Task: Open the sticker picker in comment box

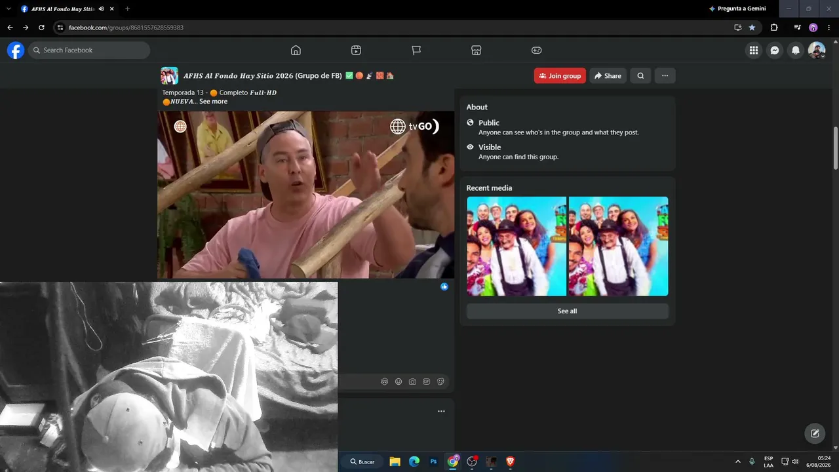Action: point(440,382)
